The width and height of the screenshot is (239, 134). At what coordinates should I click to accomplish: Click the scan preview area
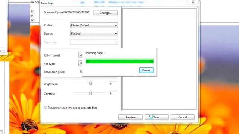tap(159, 59)
